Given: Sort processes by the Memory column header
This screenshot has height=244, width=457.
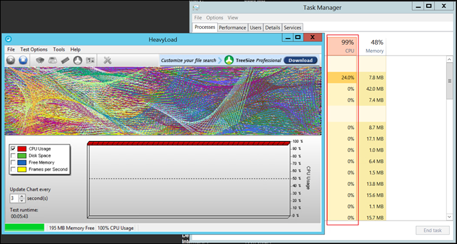Looking at the screenshot, I should point(373,46).
